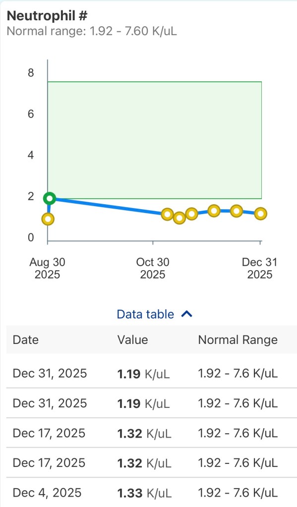Viewport: 297px width, 507px height.
Task: Select the Date column header
Action: (25, 340)
